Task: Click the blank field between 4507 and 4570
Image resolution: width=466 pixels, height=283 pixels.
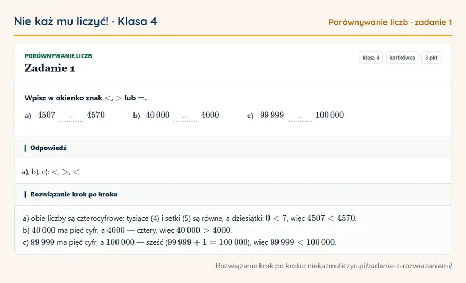Action: 71,117
